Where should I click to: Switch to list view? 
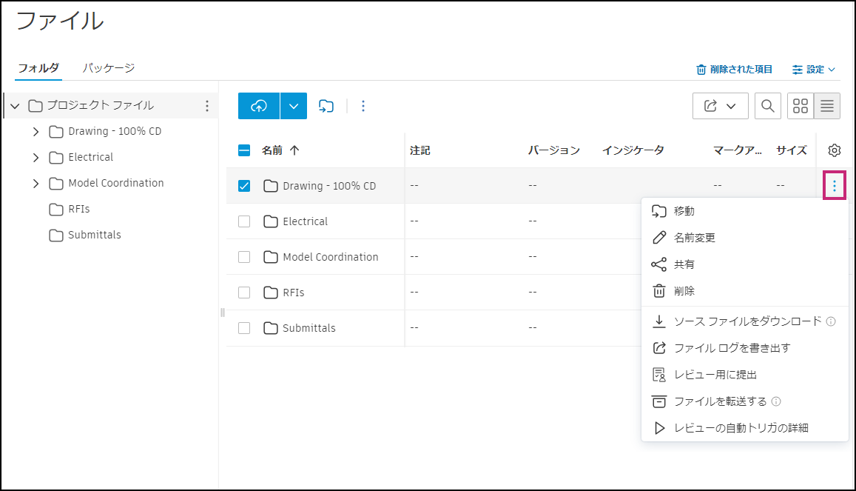pos(827,106)
